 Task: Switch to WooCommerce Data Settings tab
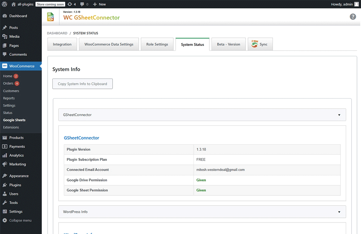click(109, 44)
